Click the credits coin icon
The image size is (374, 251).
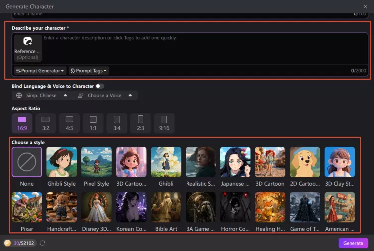click(8, 243)
